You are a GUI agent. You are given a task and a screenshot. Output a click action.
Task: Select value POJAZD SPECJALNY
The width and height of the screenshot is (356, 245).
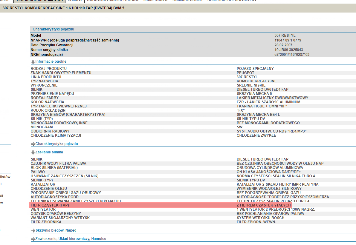click(255, 69)
